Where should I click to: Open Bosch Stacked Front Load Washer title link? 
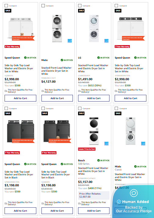pos(93,171)
